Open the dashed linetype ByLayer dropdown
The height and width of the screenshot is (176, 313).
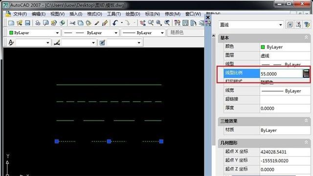[x=116, y=33]
